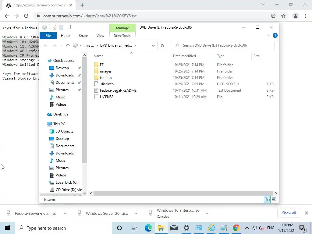Select the .discinfo file
Image resolution: width=312 pixels, height=234 pixels.
coord(107,84)
